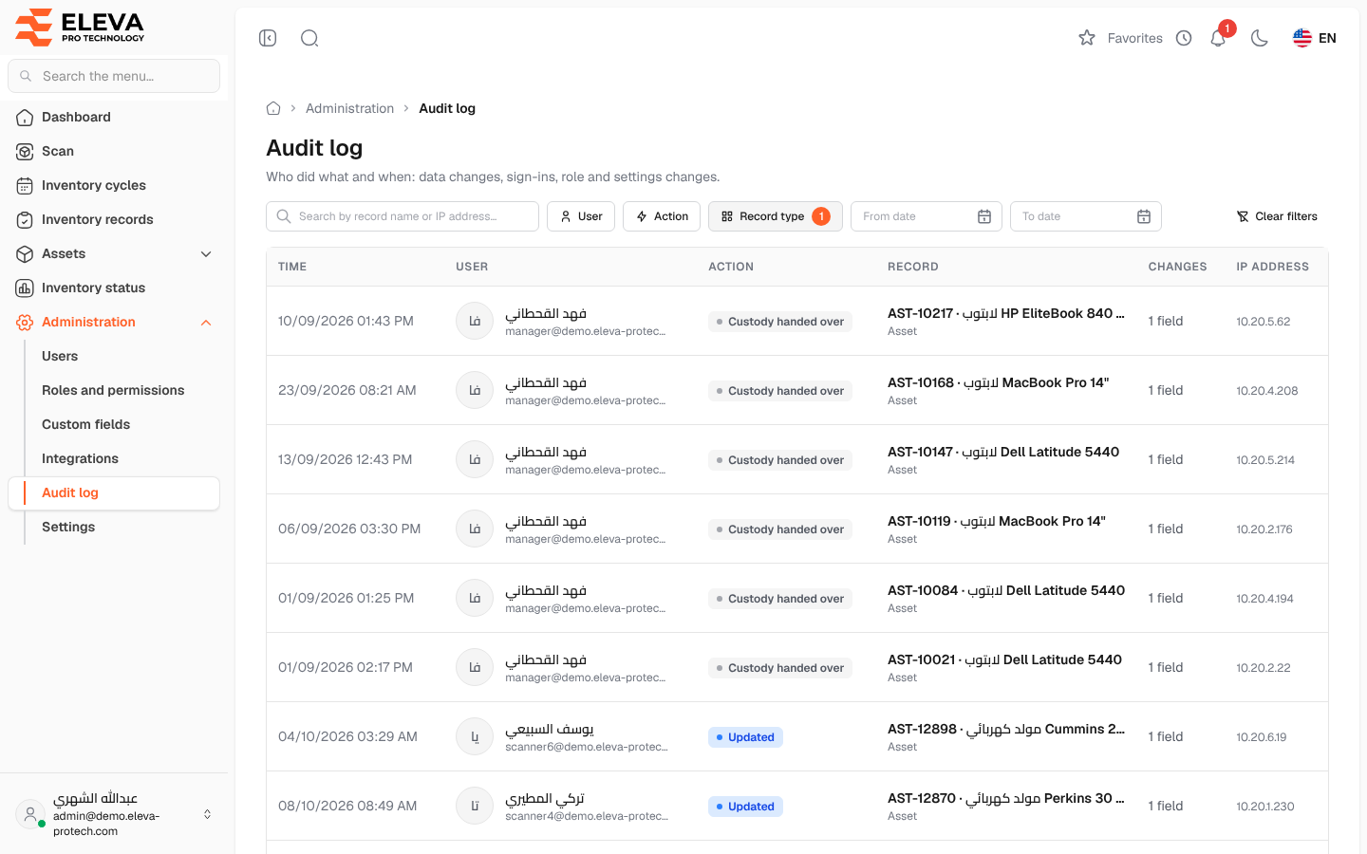Open record AST-10217 HP EliteBook
This screenshot has height=854, width=1367.
point(1005,313)
